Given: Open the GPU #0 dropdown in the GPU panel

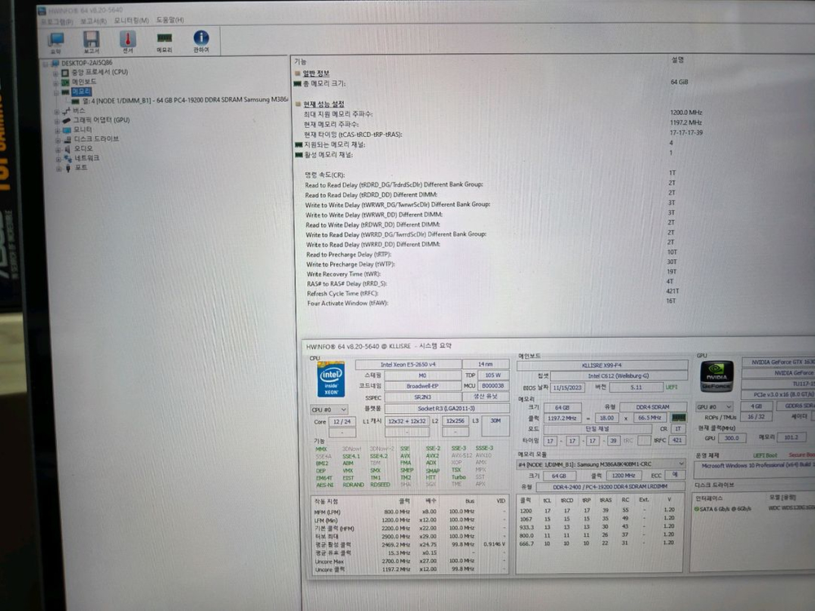Looking at the screenshot, I should point(714,407).
